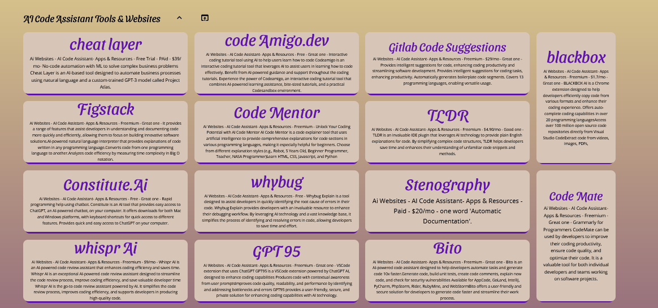Click blackbox Chrome extension description text
658x308 pixels.
575,108
